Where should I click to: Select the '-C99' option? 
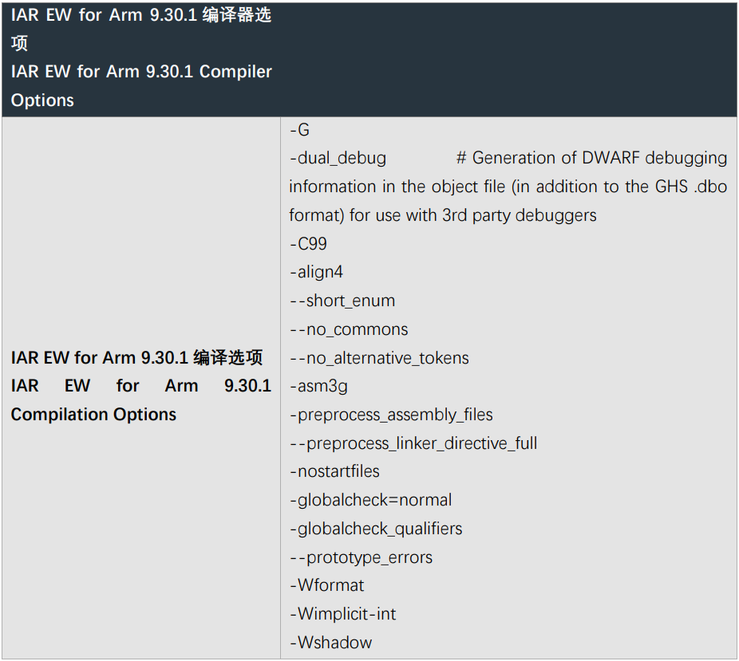[308, 244]
